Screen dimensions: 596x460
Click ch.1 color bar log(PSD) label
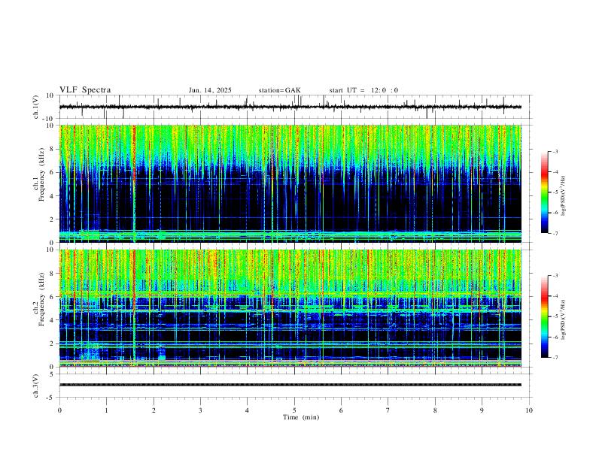[x=564, y=196]
